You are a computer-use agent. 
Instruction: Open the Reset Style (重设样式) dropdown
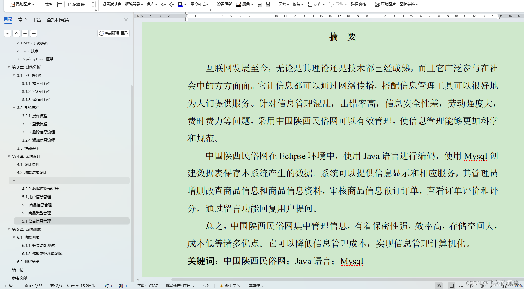pyautogui.click(x=200, y=4)
